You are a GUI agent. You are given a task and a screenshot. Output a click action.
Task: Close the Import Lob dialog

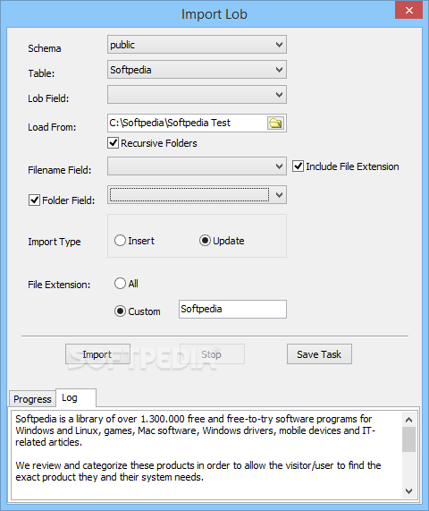408,11
